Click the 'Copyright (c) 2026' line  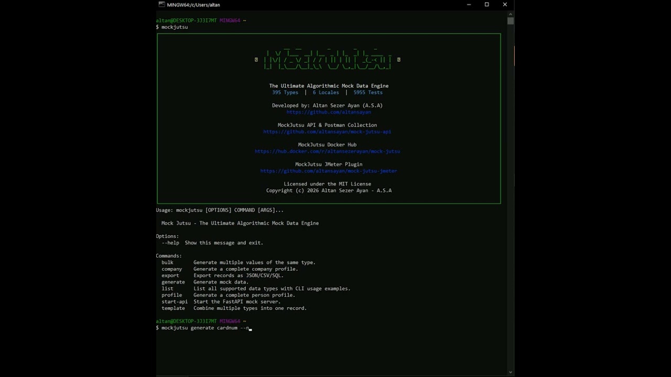(x=329, y=191)
